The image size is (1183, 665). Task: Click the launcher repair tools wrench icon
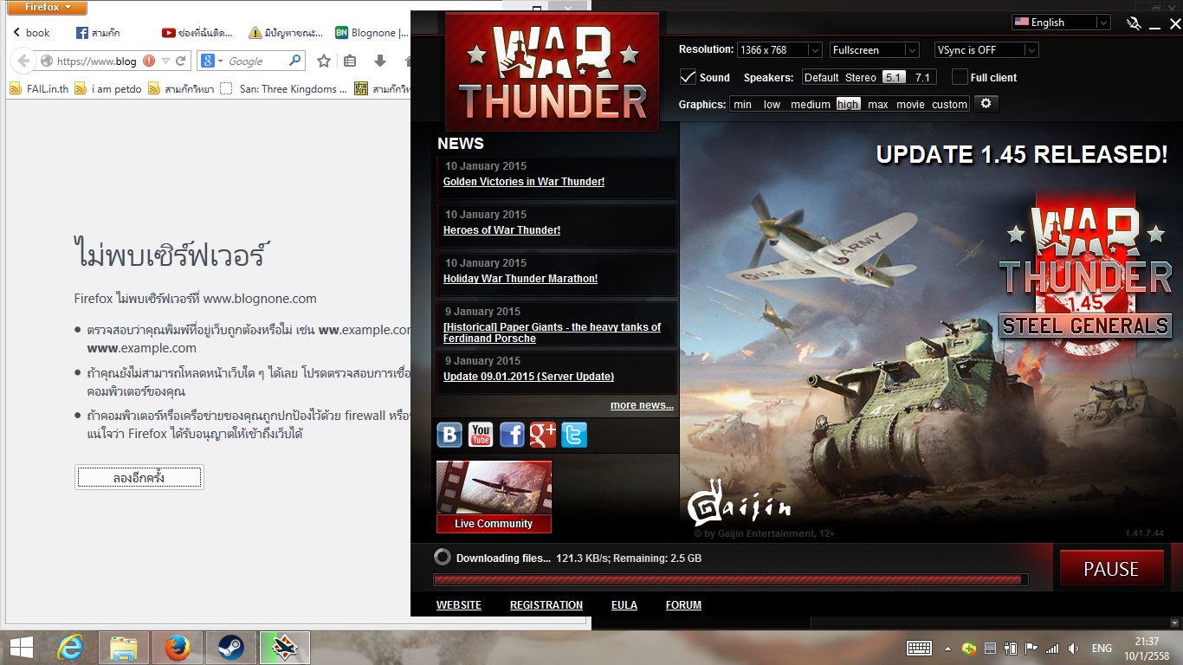point(1134,24)
